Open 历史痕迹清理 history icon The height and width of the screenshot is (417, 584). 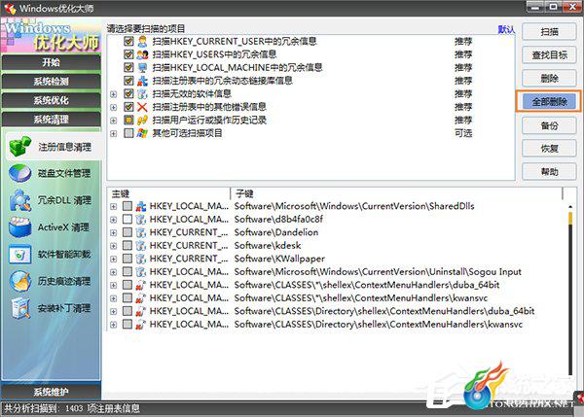click(x=19, y=281)
